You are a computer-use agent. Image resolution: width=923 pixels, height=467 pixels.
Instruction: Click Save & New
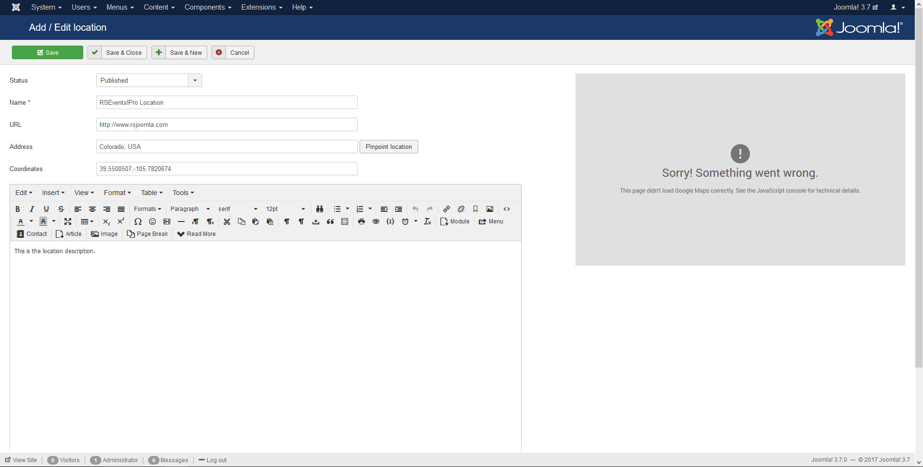(179, 52)
